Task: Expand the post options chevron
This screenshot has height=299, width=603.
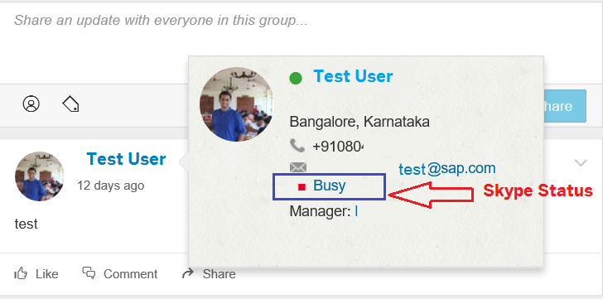Action: (x=581, y=163)
